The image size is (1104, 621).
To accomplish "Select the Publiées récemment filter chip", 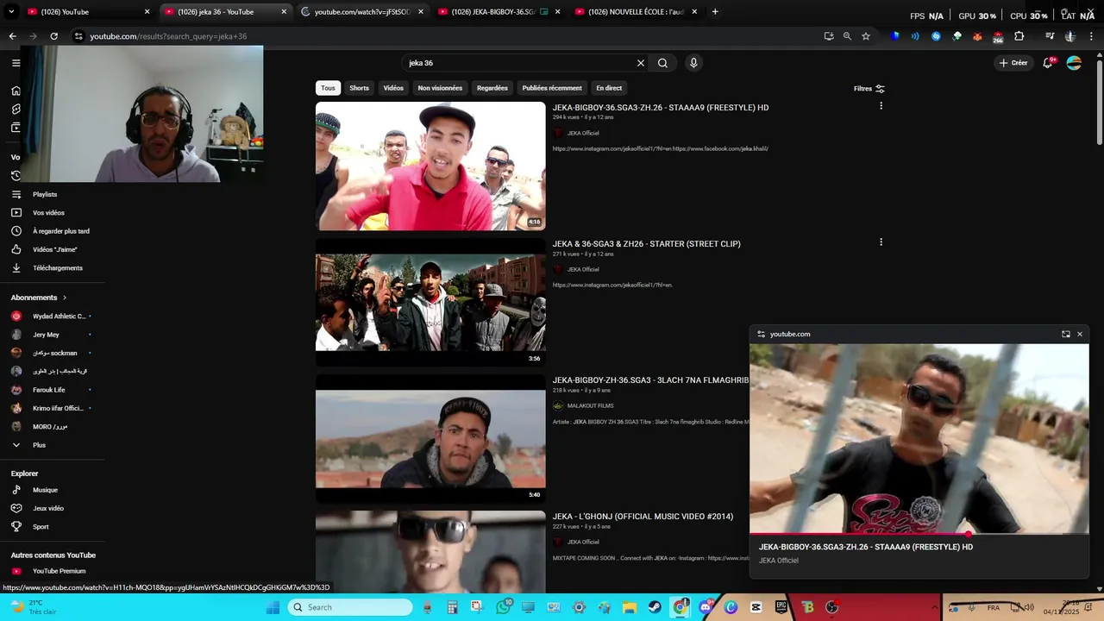I will point(552,88).
